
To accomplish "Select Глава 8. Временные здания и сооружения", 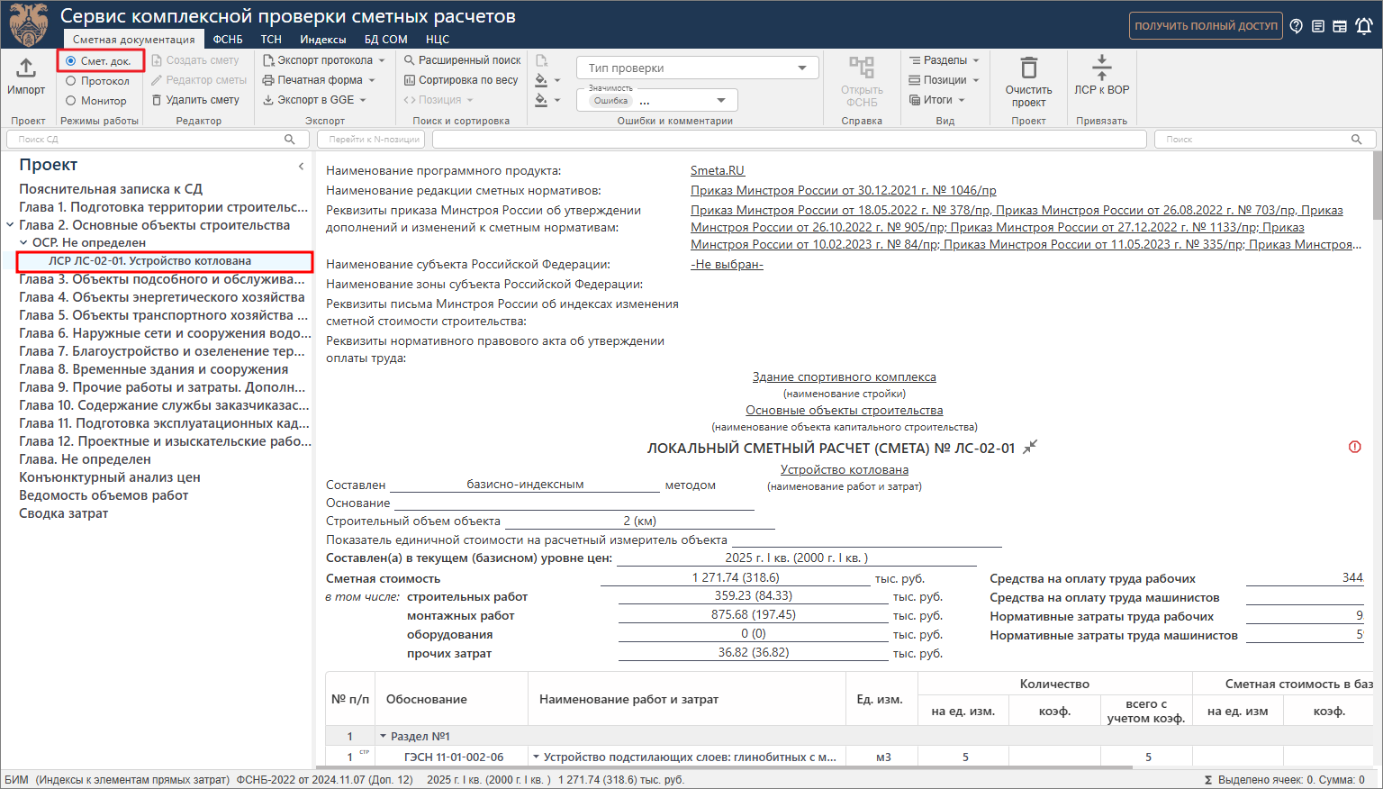I will pos(154,369).
